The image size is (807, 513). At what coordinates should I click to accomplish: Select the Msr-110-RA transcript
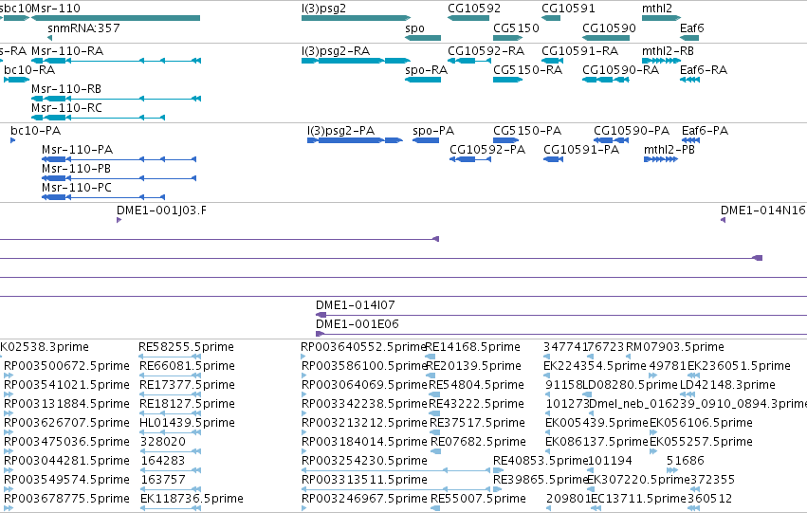[116, 61]
